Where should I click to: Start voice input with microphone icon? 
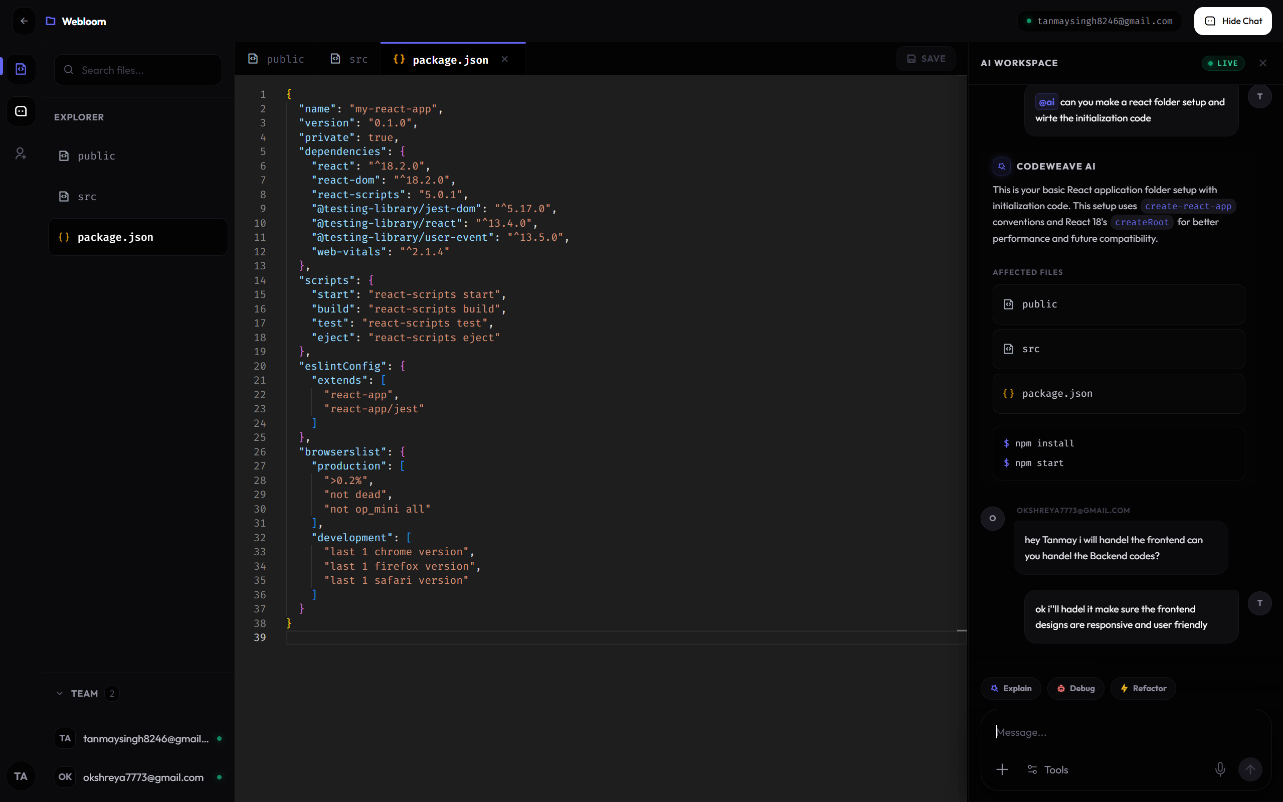(x=1220, y=769)
